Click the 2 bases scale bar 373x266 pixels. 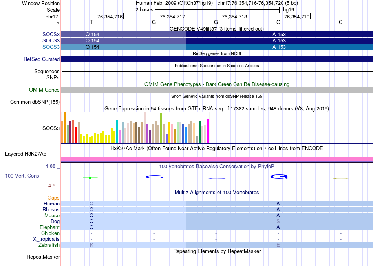click(217, 10)
